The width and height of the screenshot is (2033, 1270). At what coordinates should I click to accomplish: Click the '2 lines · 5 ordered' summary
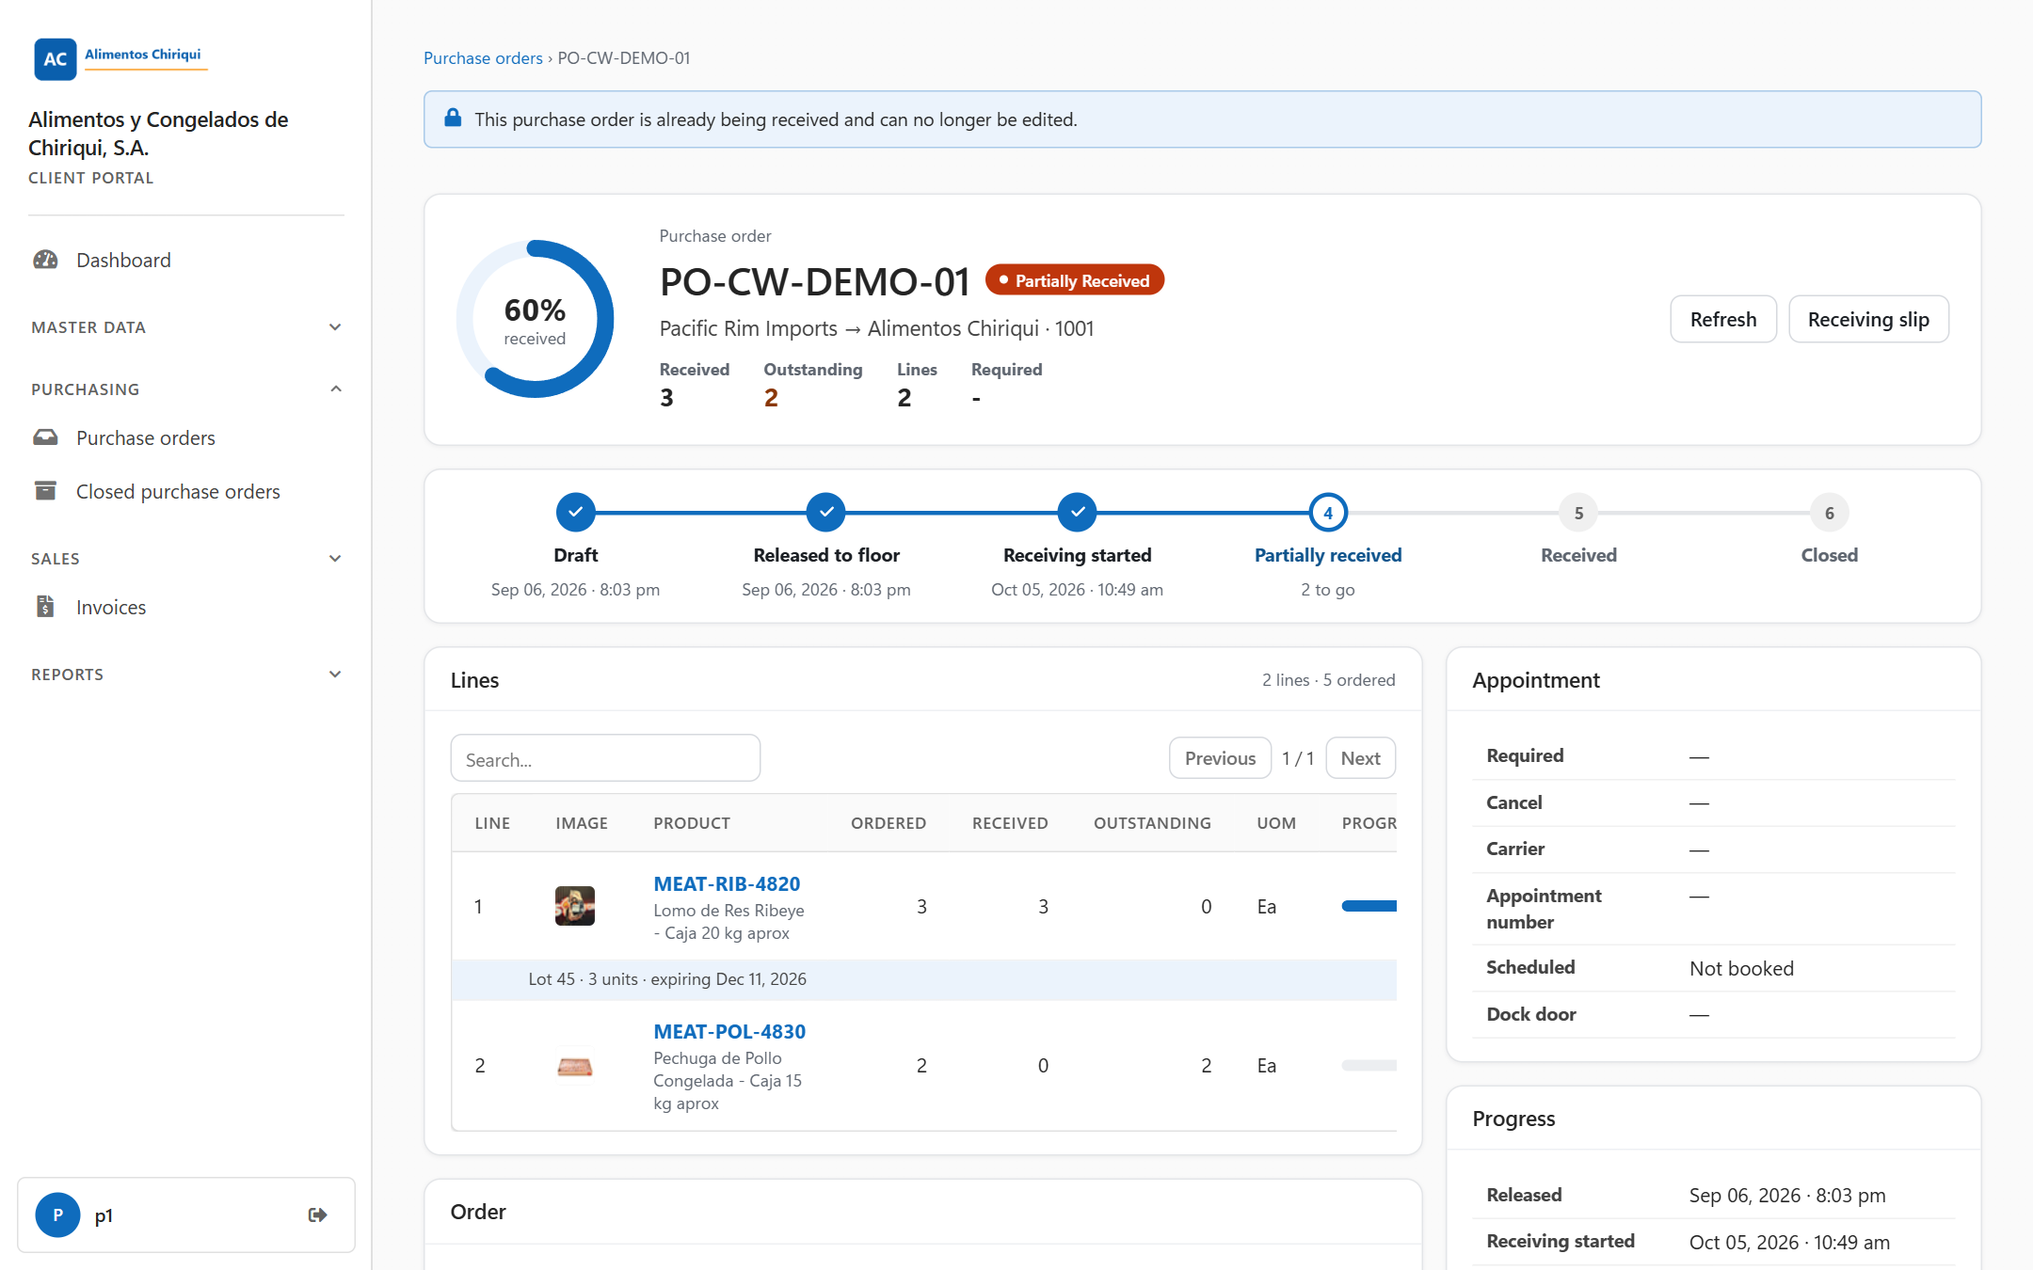tap(1328, 680)
